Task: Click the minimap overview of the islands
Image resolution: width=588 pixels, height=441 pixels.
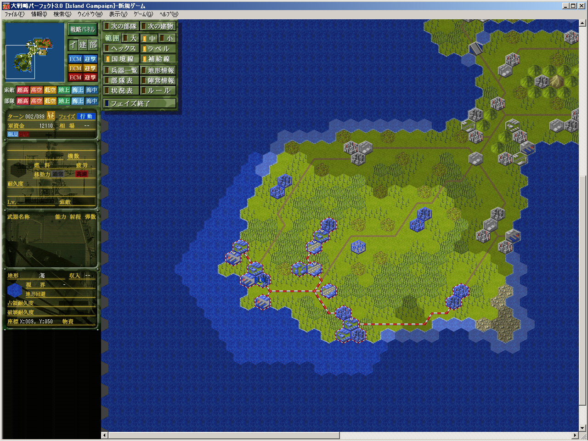Action: (34, 52)
